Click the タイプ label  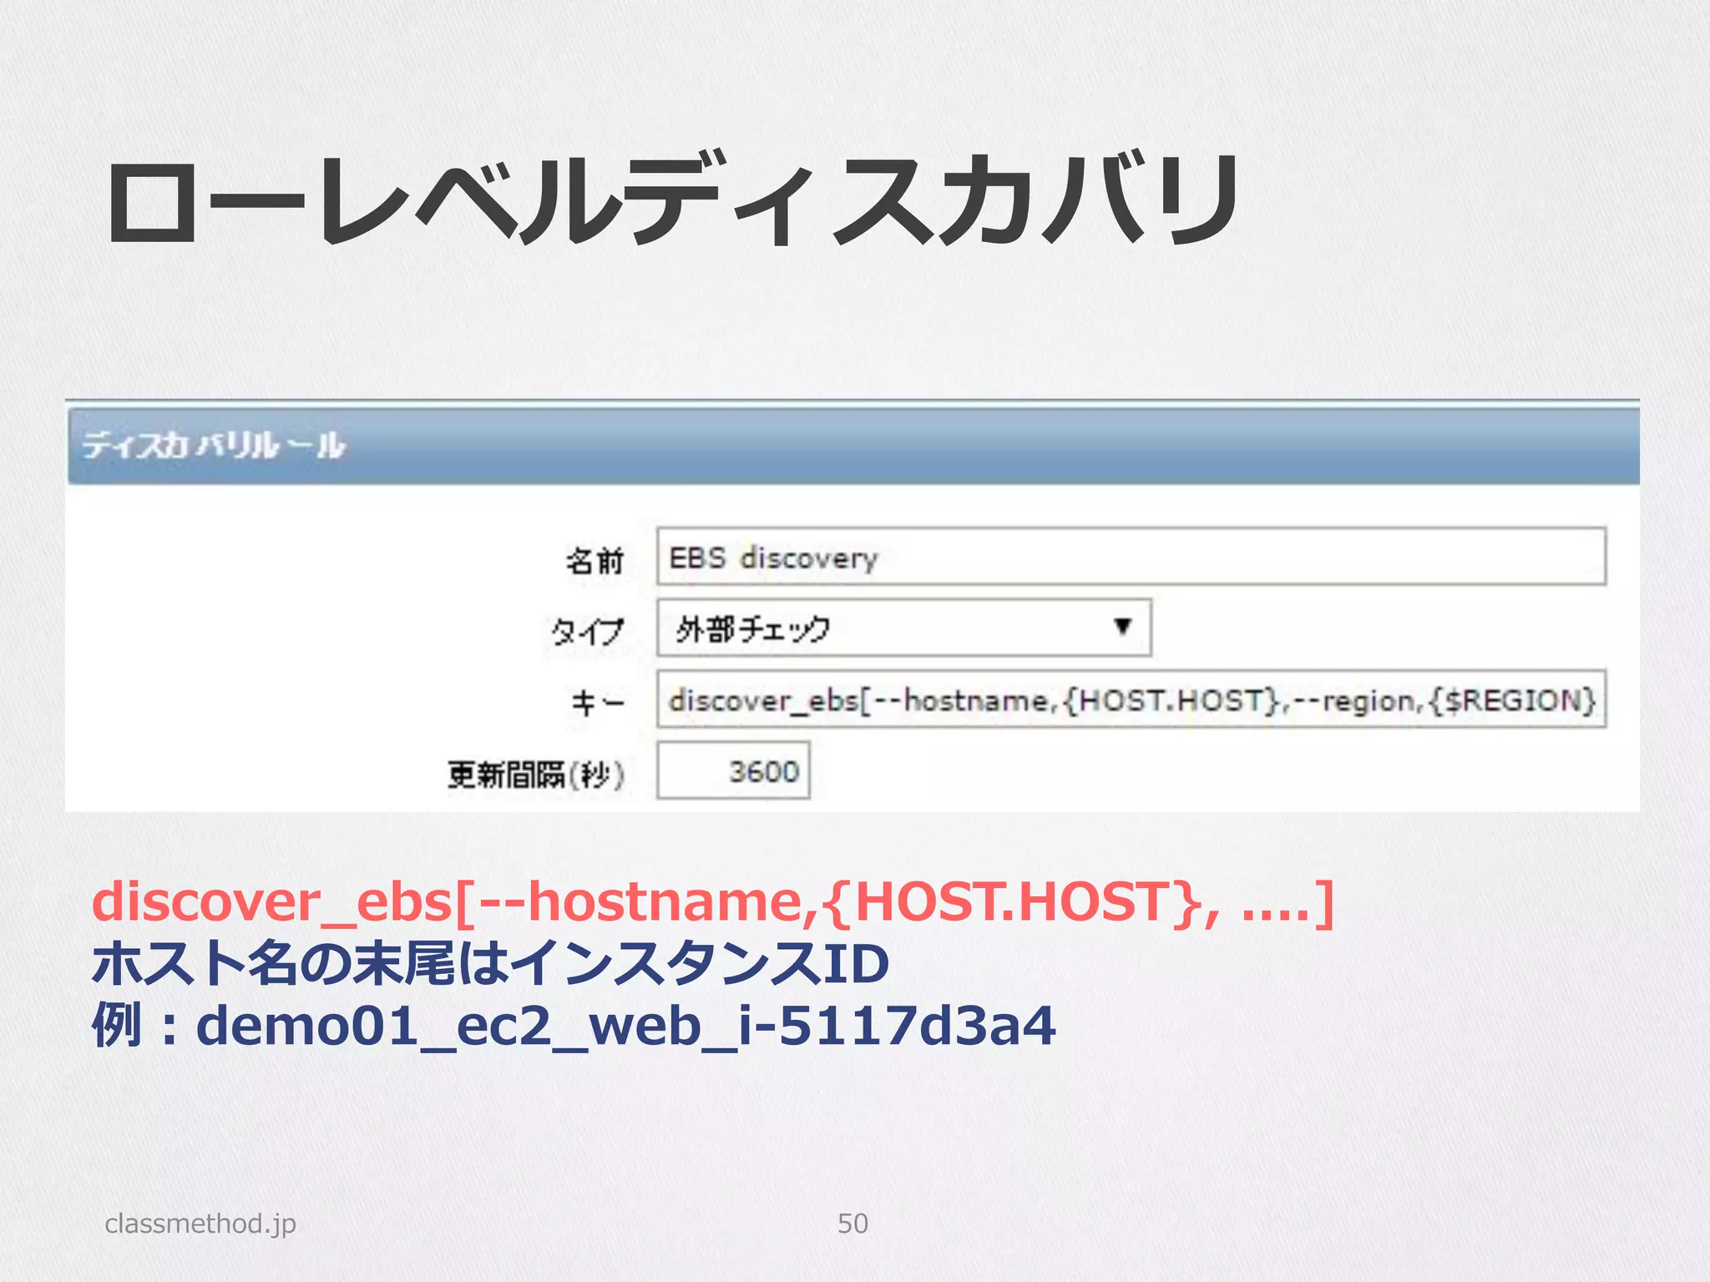pos(587,631)
